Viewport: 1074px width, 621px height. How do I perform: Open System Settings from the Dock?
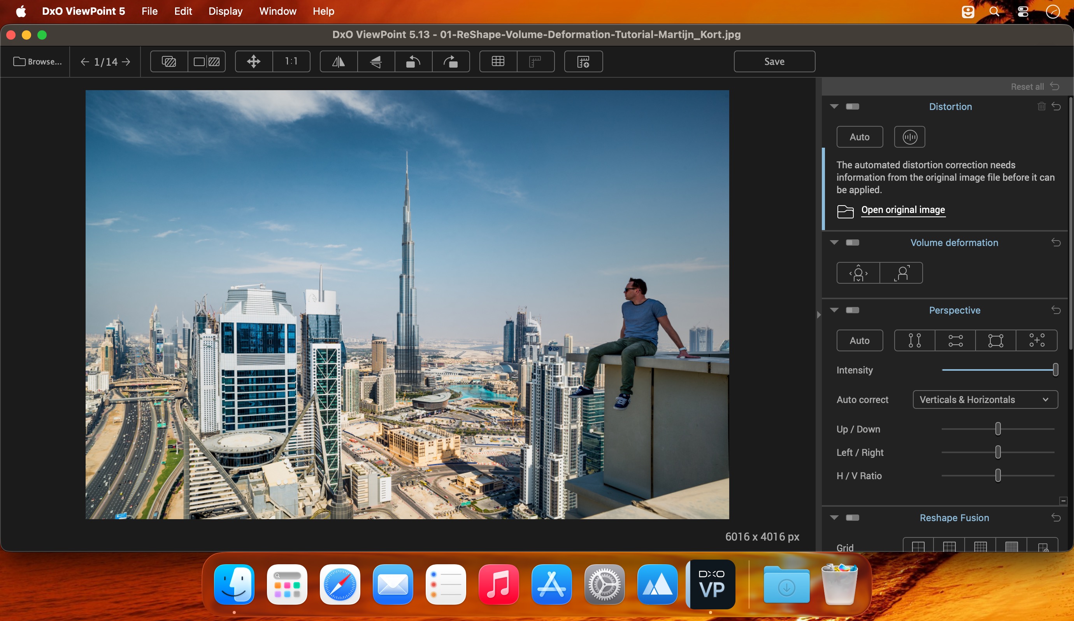pyautogui.click(x=604, y=584)
